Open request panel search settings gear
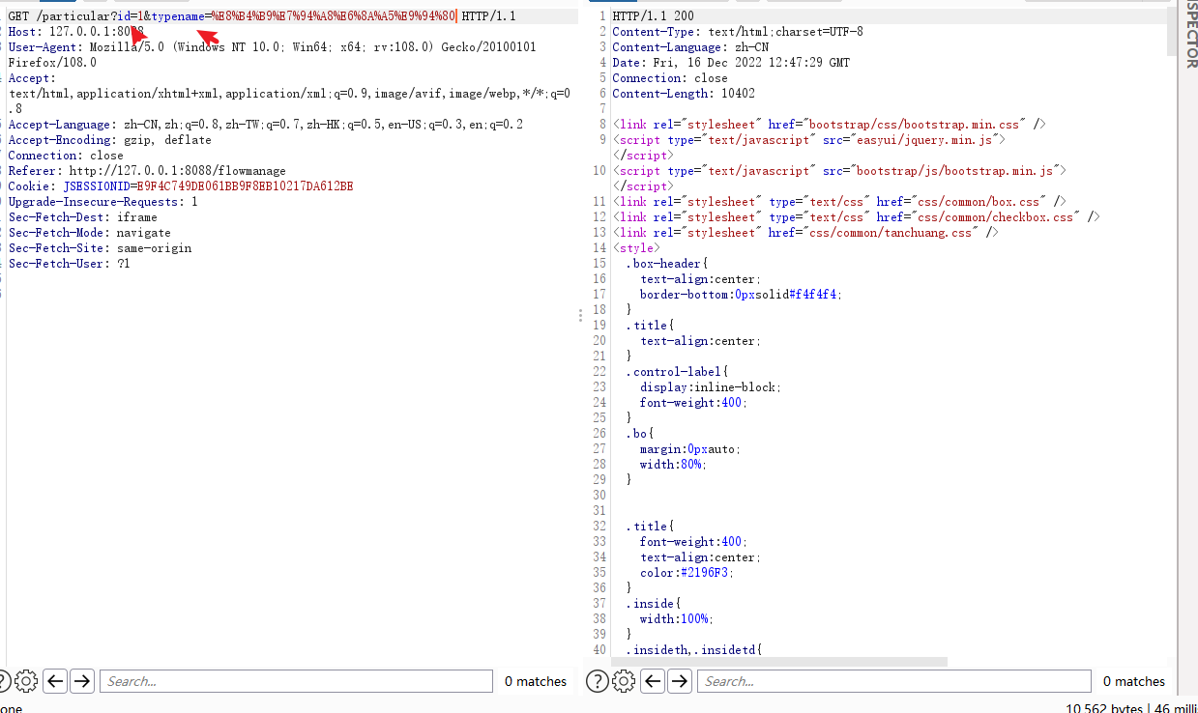 click(x=27, y=681)
